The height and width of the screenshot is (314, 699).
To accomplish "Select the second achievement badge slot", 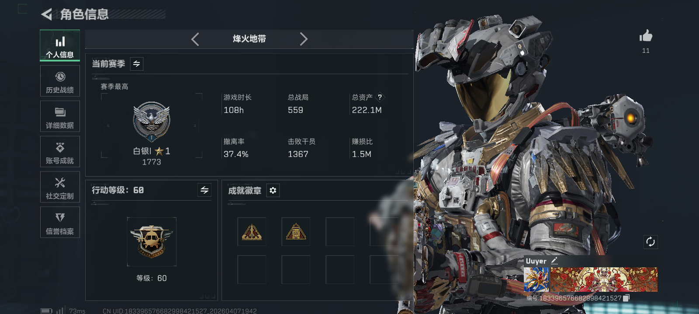I will pyautogui.click(x=296, y=232).
